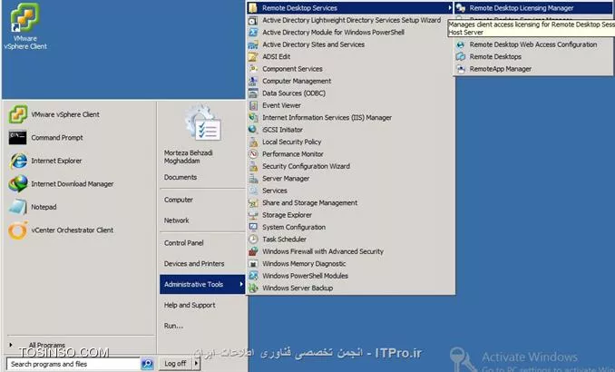Open Active Directory Sites and Services
This screenshot has height=372, width=615.
[313, 44]
